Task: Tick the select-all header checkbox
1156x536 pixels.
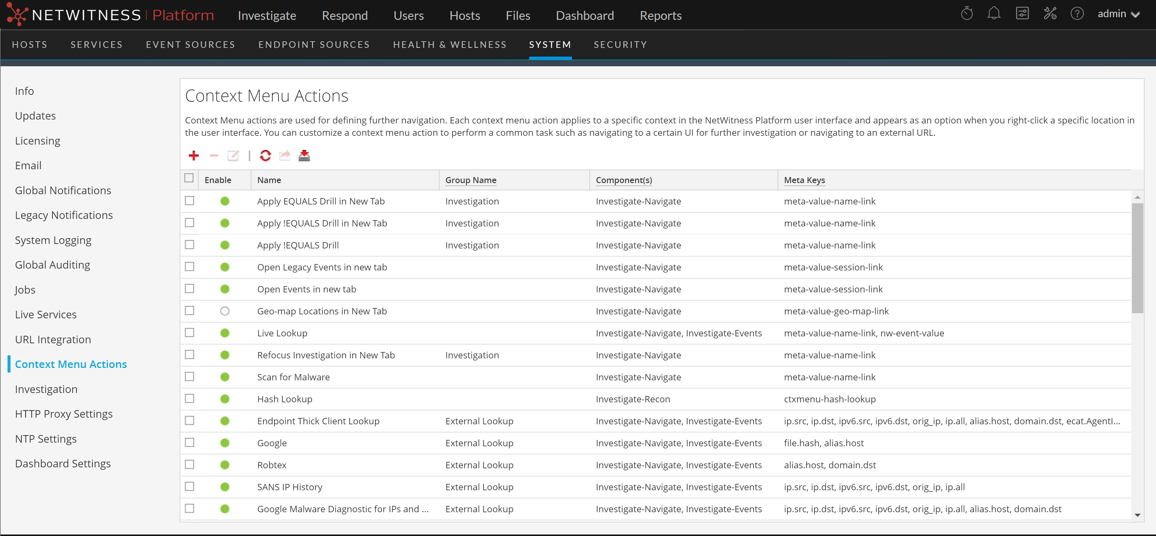Action: 189,178
